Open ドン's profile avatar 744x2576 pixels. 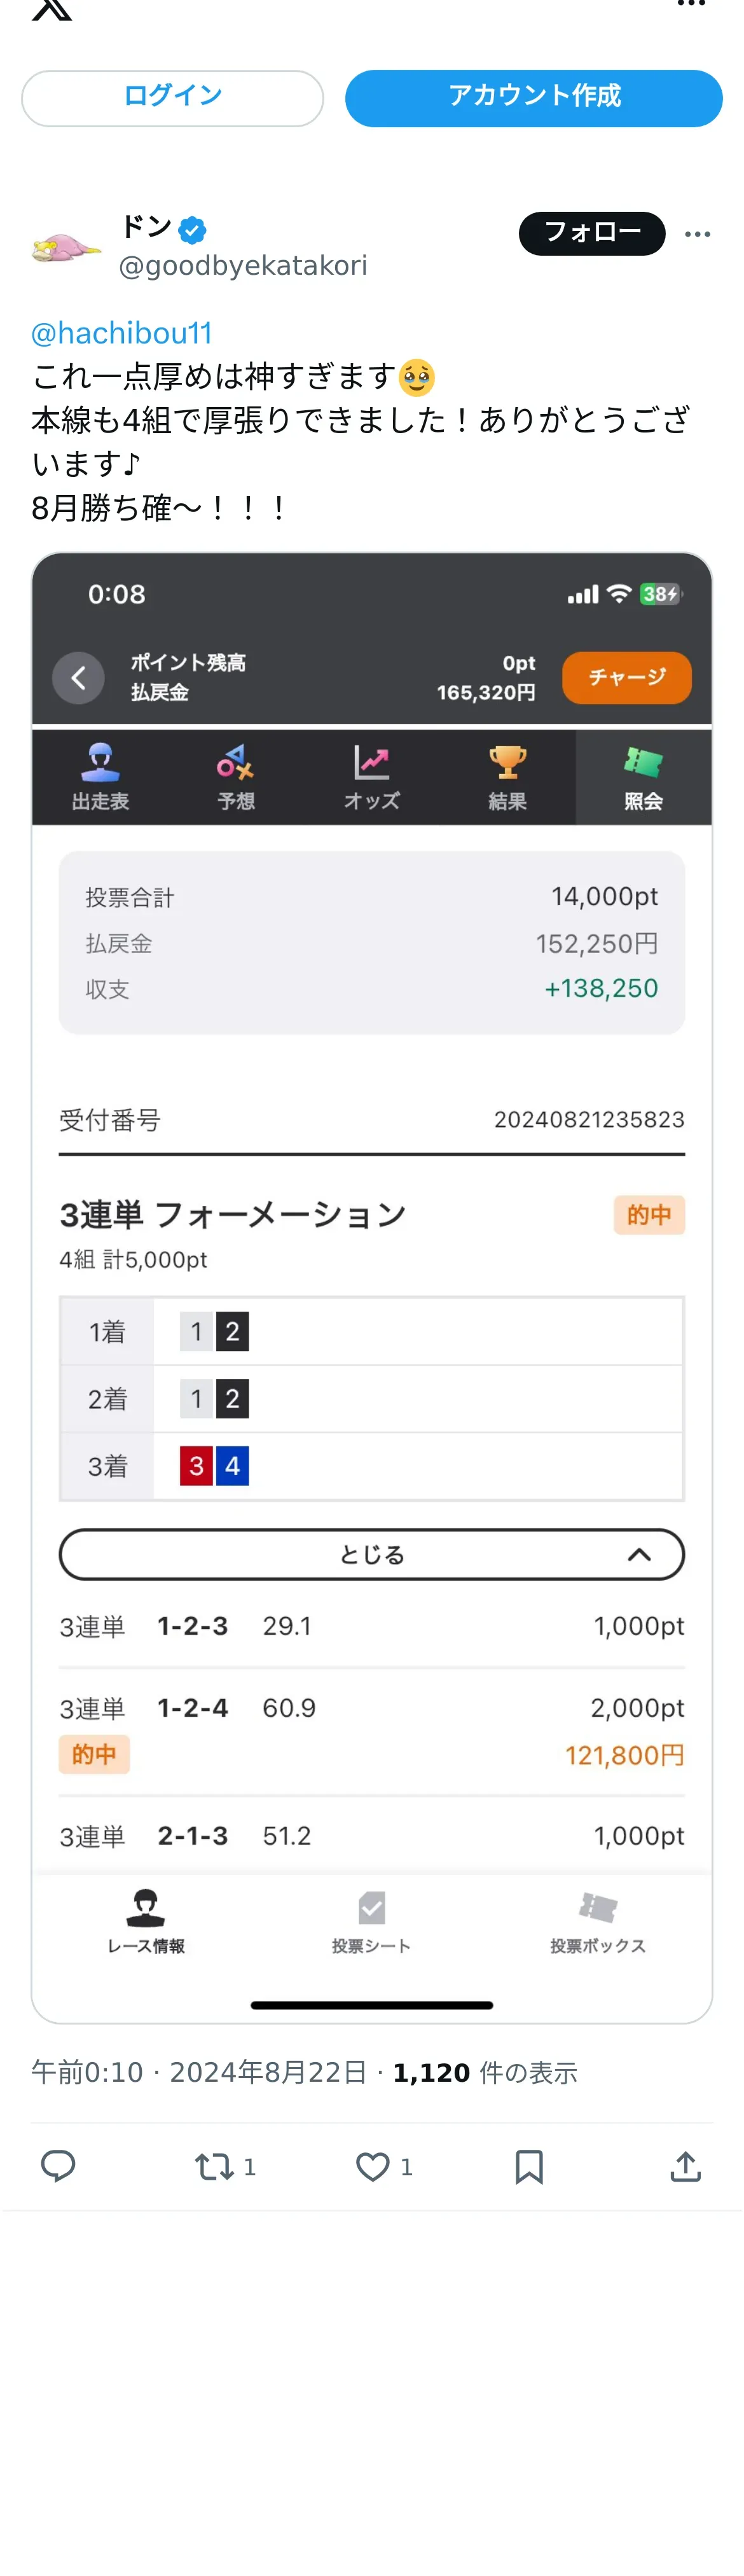coord(65,246)
